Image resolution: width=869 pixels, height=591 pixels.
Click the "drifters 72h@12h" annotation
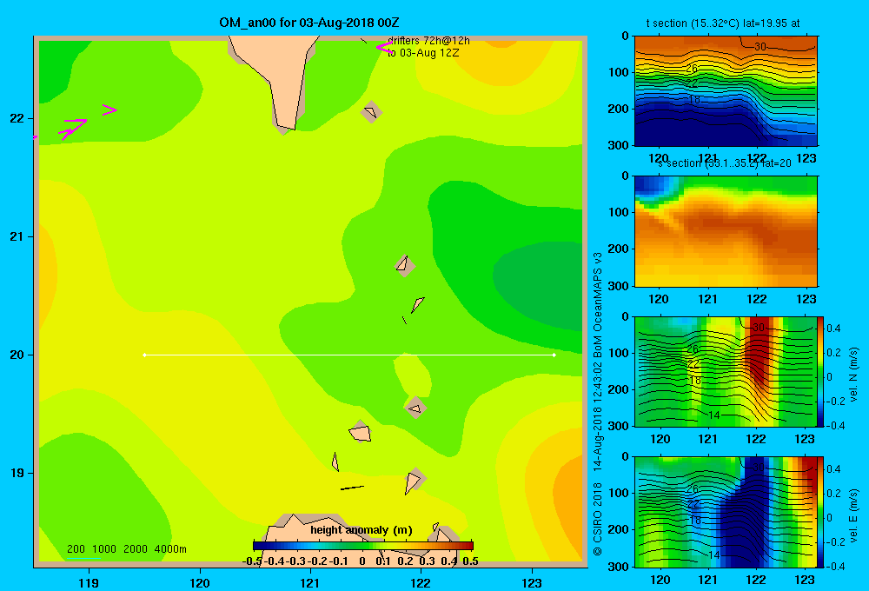tap(428, 41)
